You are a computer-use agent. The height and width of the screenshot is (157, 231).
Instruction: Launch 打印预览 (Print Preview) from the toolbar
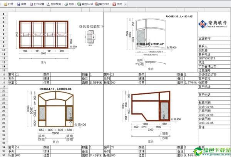point(55,3)
